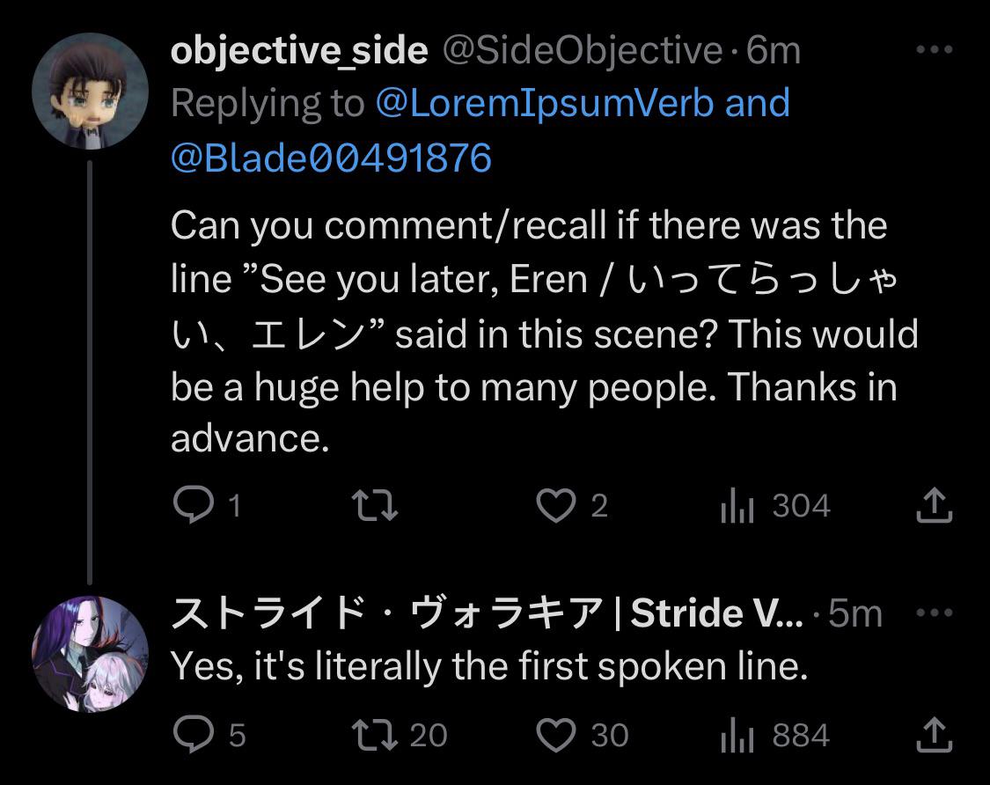Open more options on Stride Volakia's reply
This screenshot has width=990, height=785.
pyautogui.click(x=935, y=611)
